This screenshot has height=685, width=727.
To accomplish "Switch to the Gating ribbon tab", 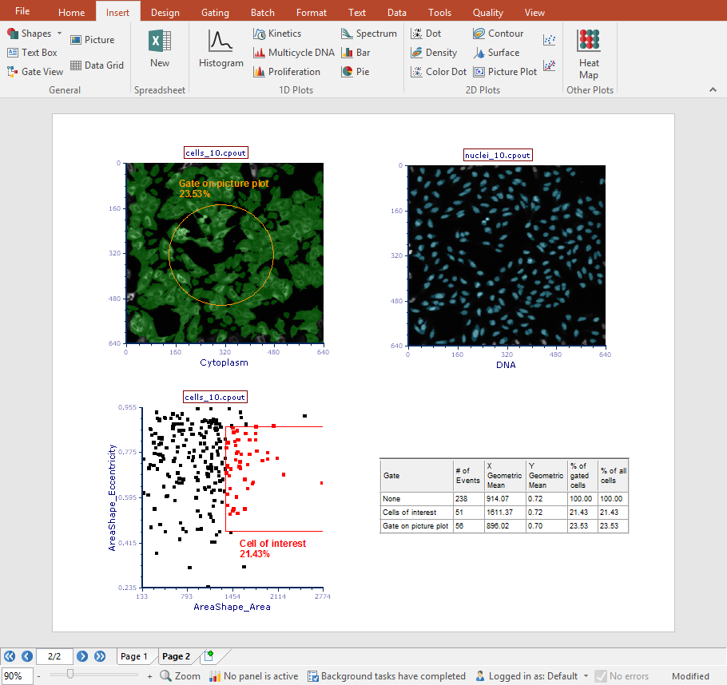I will [x=215, y=13].
